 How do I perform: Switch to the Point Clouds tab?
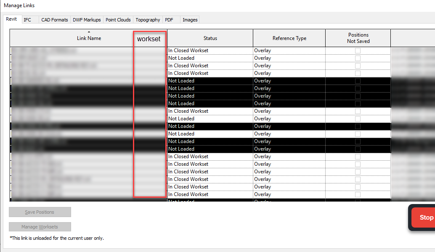[x=118, y=19]
